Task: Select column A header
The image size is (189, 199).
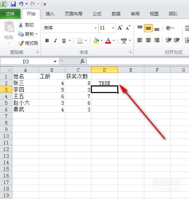Action: [x=25, y=70]
